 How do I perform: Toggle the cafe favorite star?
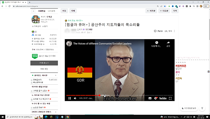[33, 11]
